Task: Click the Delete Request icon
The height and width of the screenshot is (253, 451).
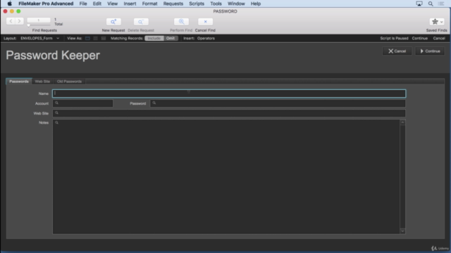Action: pyautogui.click(x=141, y=22)
